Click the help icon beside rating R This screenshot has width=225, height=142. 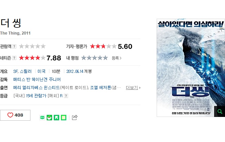point(66,96)
